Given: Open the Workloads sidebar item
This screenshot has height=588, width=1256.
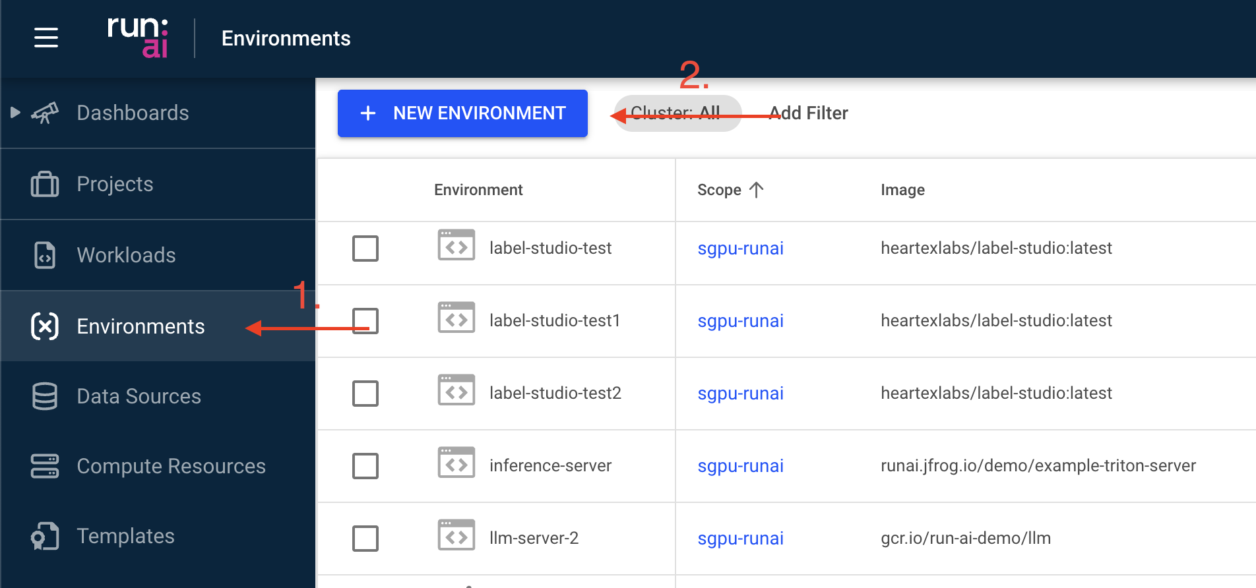Looking at the screenshot, I should (x=126, y=255).
